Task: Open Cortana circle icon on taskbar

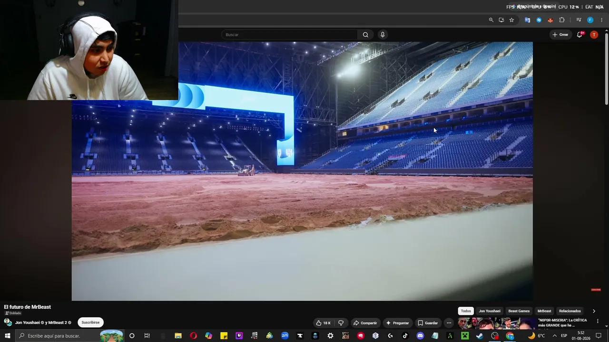Action: click(x=132, y=336)
